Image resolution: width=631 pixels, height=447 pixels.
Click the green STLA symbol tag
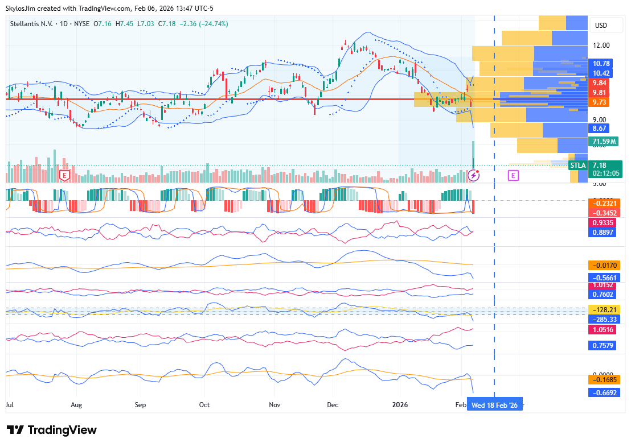(x=577, y=165)
